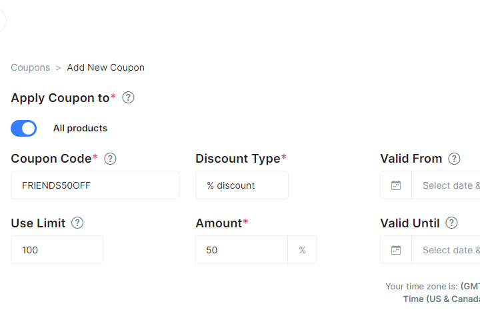
Task: Click the Amount field showing 50
Action: [241, 250]
